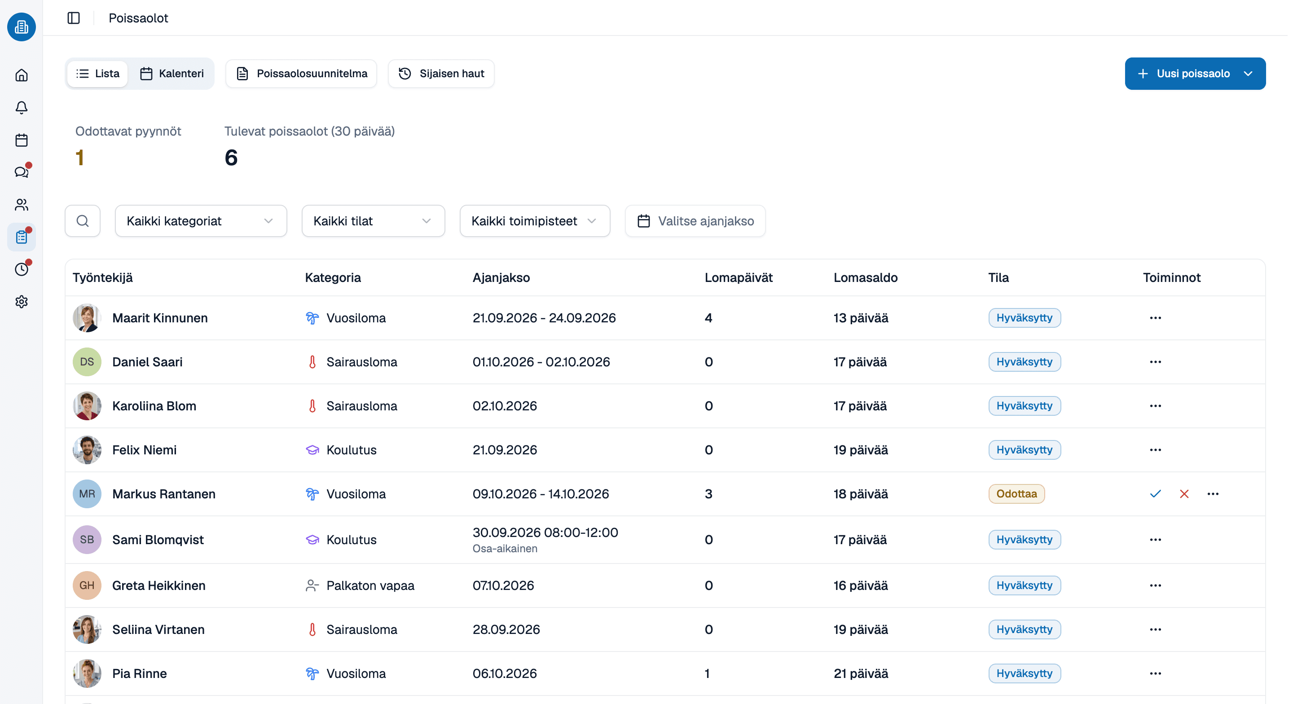This screenshot has height=704, width=1293.
Task: Expand the Uusi poissaolo dropdown arrow
Action: (1248, 74)
